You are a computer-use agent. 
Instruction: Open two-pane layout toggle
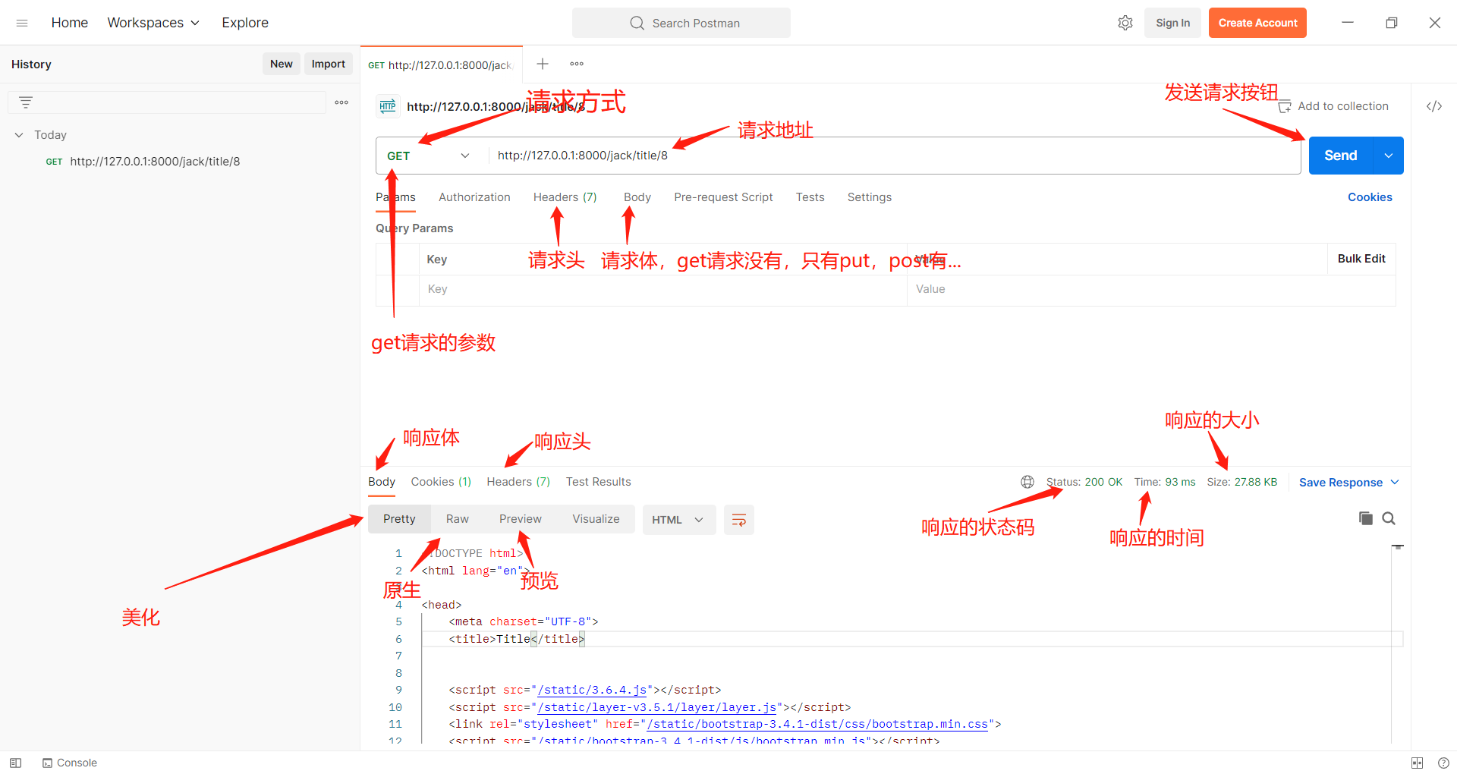coord(1417,763)
